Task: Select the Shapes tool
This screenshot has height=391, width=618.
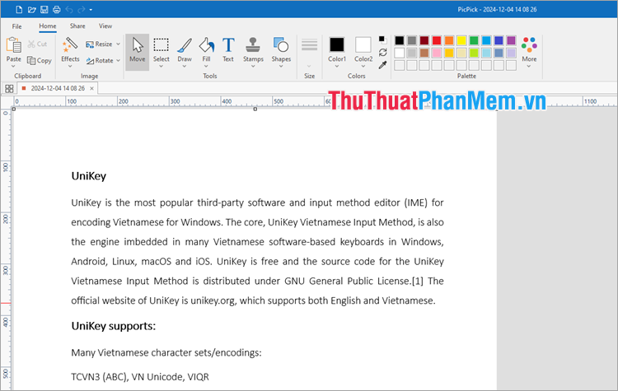Action: point(281,49)
